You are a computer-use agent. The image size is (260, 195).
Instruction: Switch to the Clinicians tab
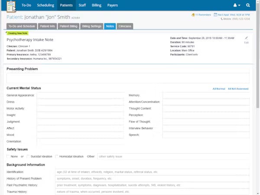[125, 26]
